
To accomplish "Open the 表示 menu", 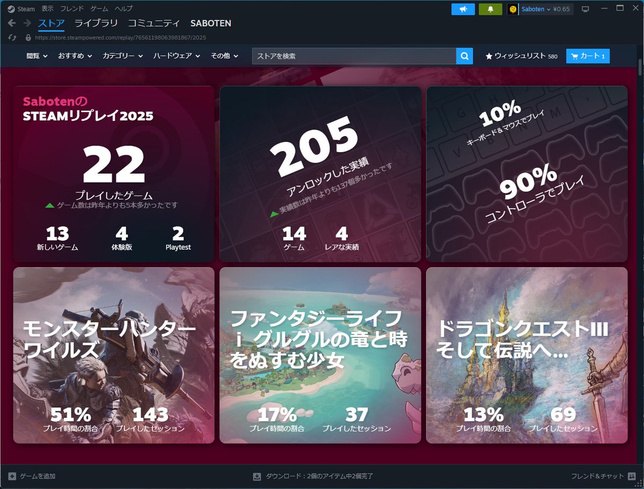I will 48,9.
